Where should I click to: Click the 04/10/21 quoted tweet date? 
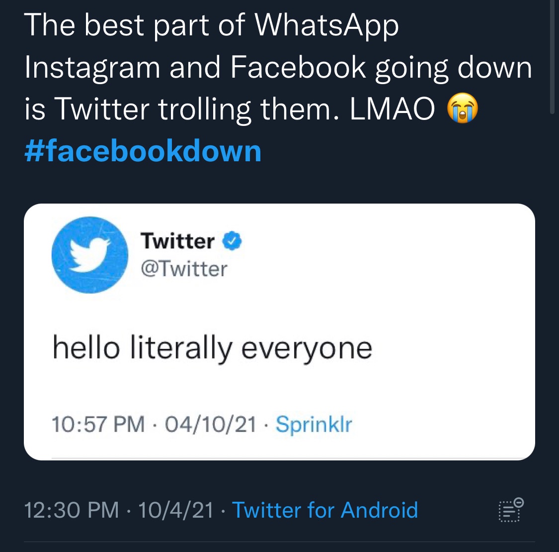pos(211,425)
